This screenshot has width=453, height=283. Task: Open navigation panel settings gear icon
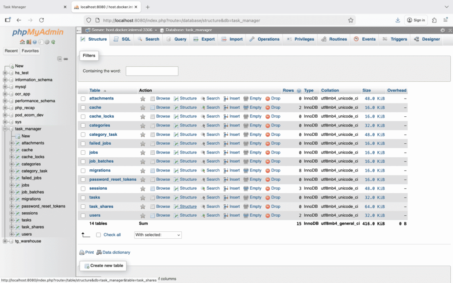(x=47, y=42)
